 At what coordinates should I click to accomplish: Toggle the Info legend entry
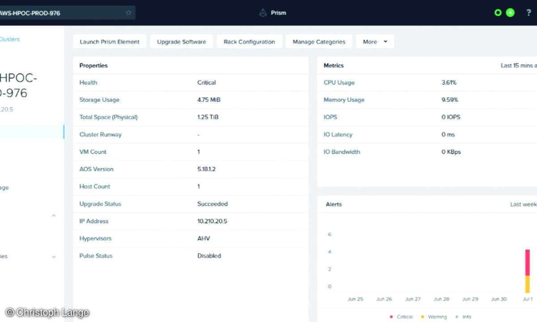click(463, 317)
